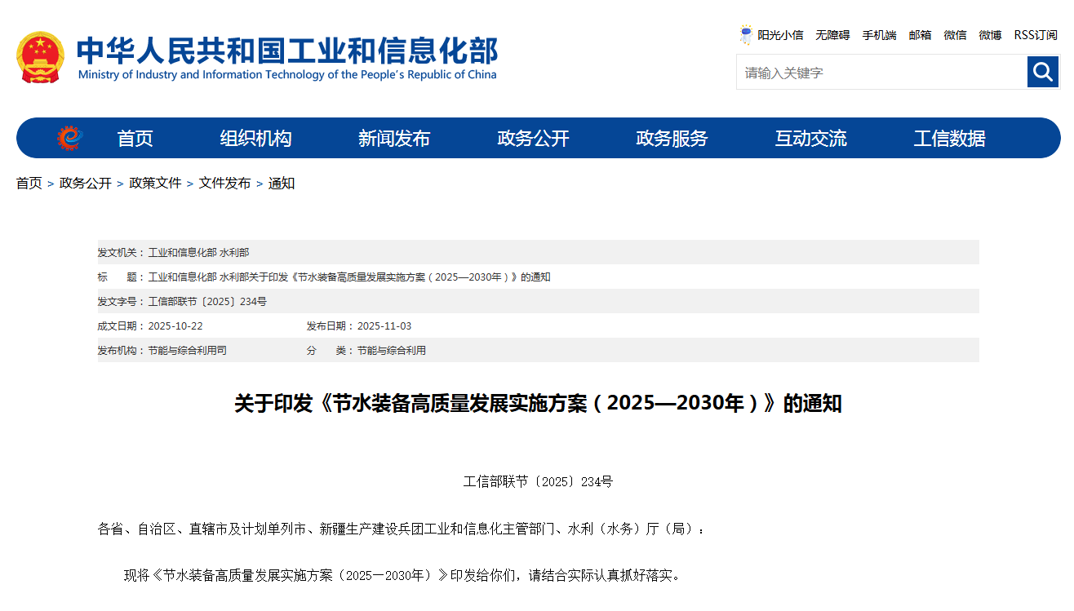Click the 邮箱 link in header
Viewport: 1074px width, 611px height.
[920, 35]
